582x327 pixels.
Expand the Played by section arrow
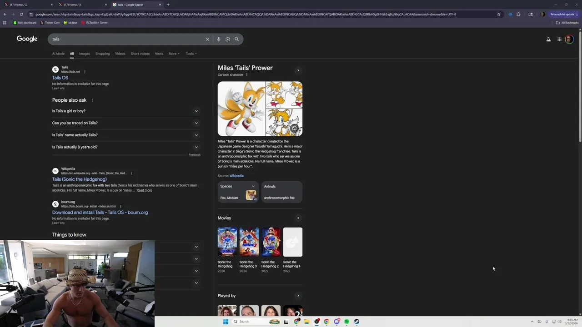pos(298,296)
